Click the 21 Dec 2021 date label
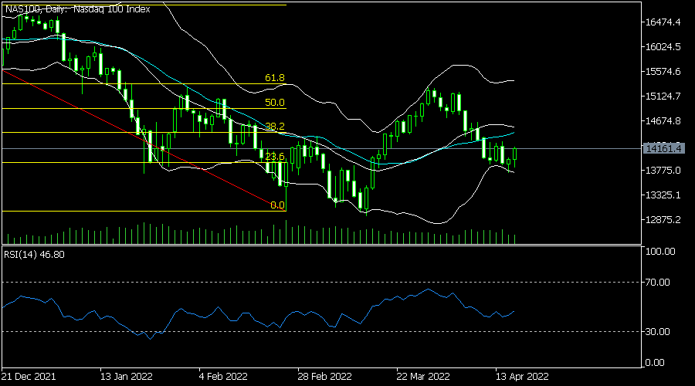Viewport: 695px width, 386px height. [29, 377]
